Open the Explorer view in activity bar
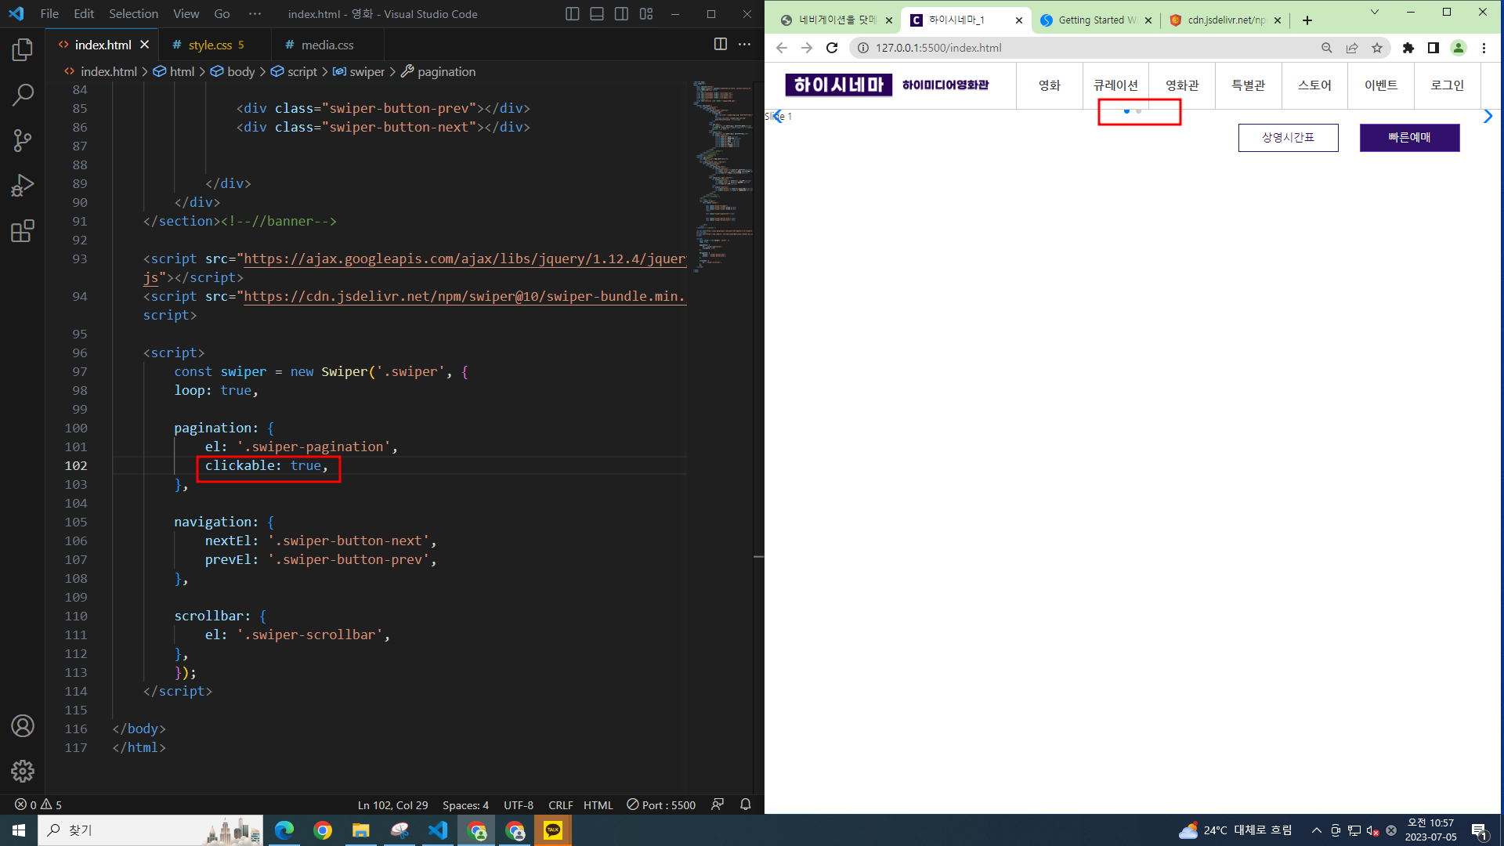 [23, 50]
